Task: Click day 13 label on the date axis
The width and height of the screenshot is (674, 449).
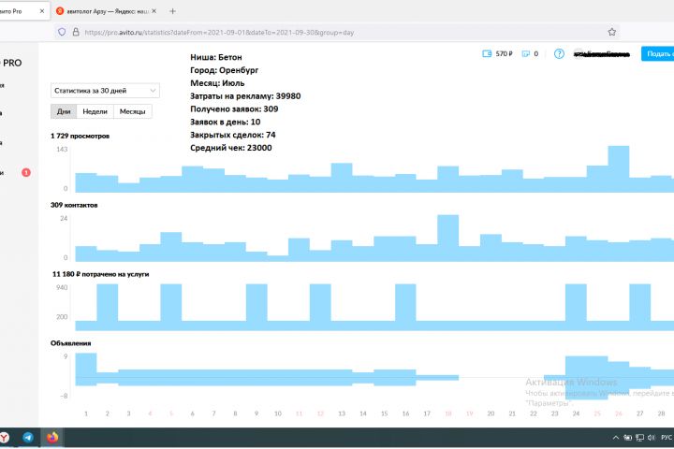Action: 342,413
